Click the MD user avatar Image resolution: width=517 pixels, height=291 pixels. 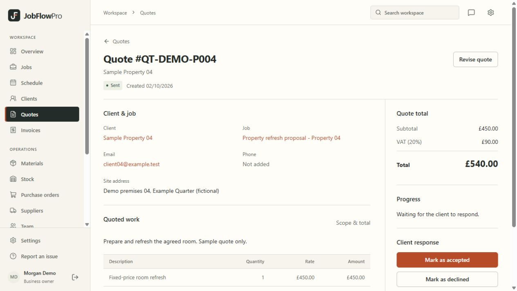pos(14,277)
